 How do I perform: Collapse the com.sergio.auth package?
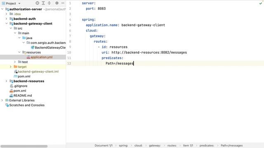[24, 43]
